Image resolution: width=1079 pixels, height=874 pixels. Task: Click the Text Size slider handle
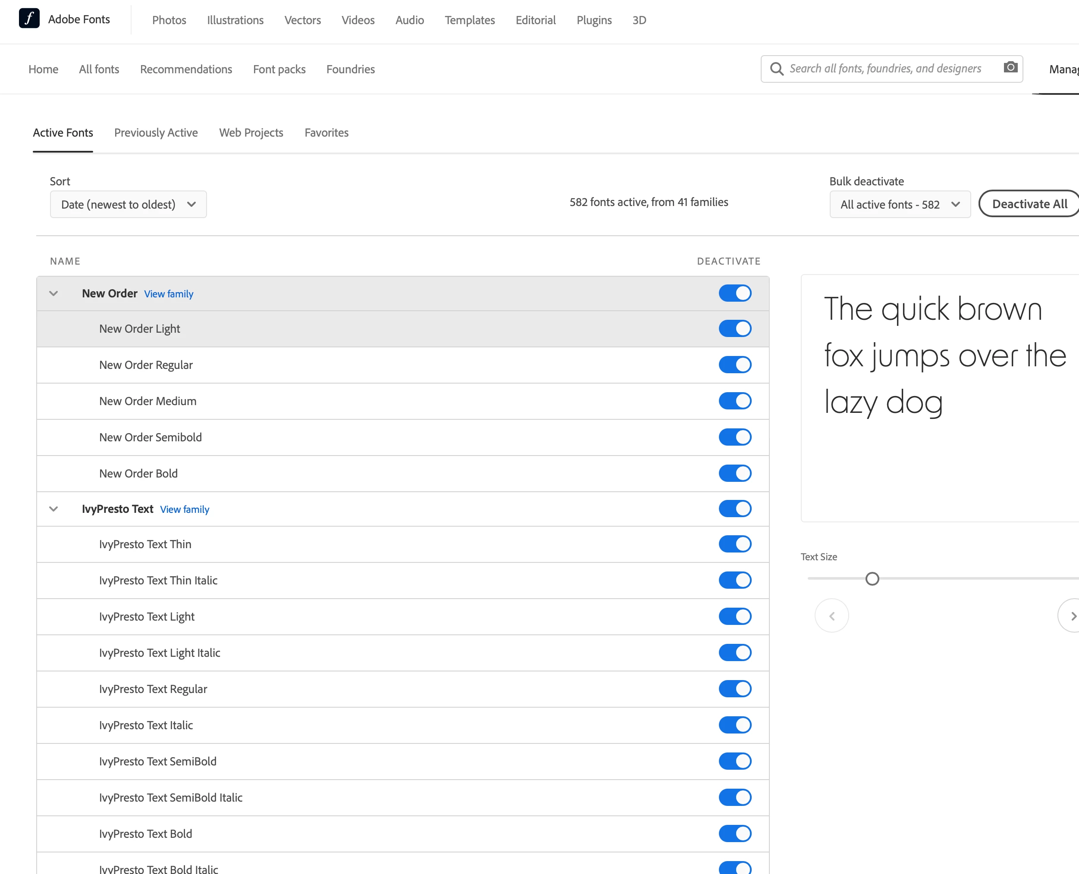[872, 579]
